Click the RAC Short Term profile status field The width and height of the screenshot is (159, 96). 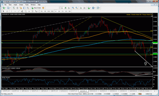75,94
